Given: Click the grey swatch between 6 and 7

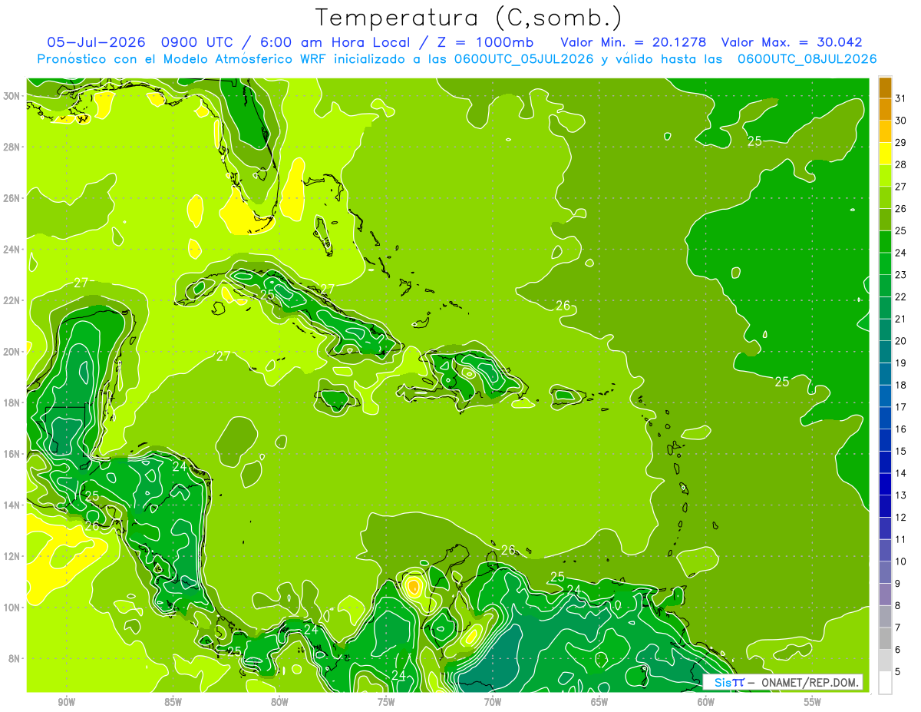Looking at the screenshot, I should tap(885, 638).
